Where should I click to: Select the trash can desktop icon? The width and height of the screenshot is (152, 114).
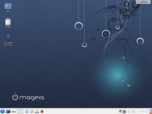click(x=8, y=23)
